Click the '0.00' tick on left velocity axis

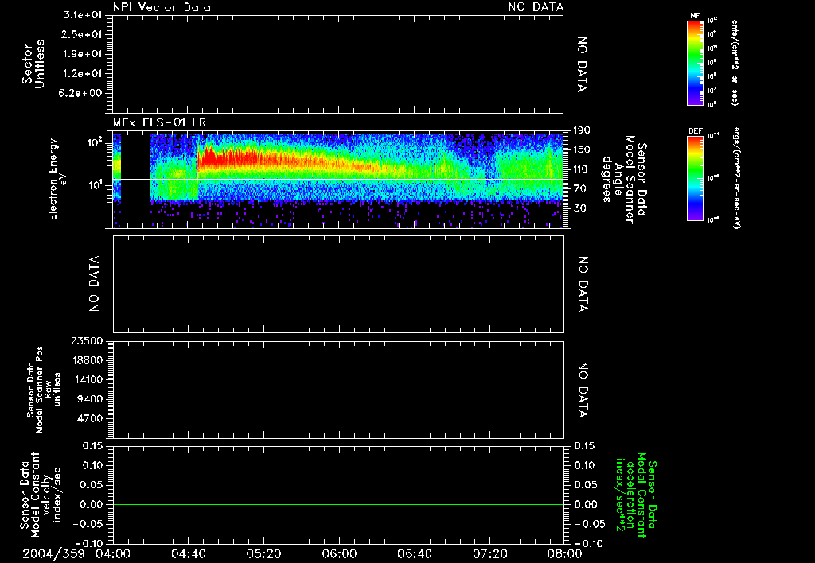tap(93, 504)
